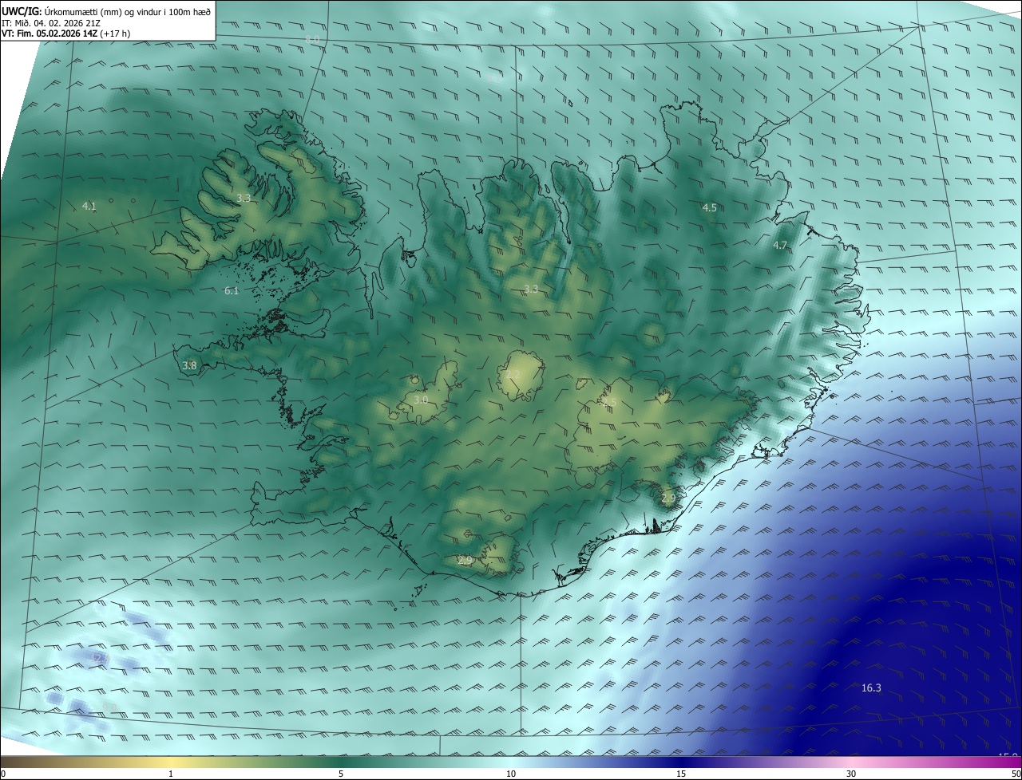Click the faint 12.4 value in the southwest sea
Screen dimensions: 1022x780
coord(101,657)
